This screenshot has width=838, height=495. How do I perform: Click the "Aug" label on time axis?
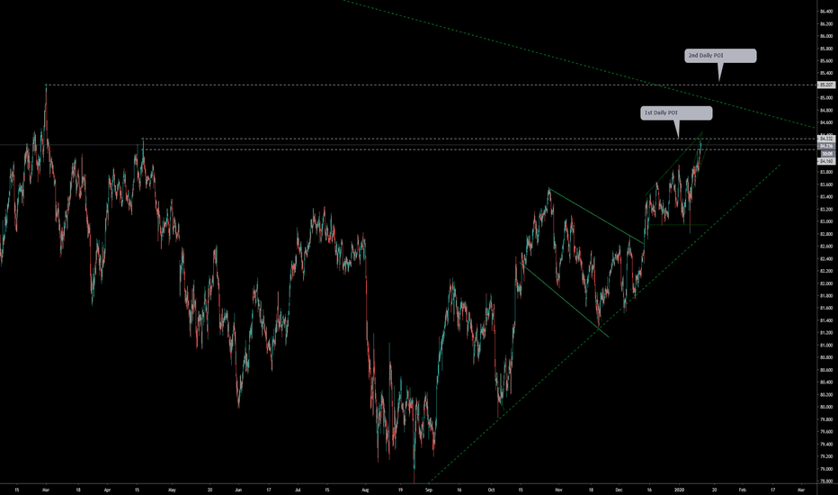(364, 489)
